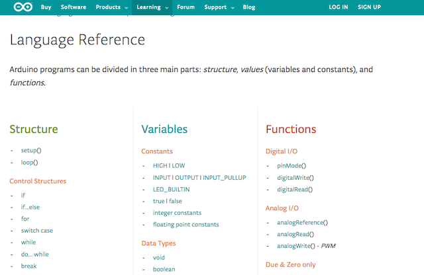Expand the Learning dropdown menu

coord(152,7)
